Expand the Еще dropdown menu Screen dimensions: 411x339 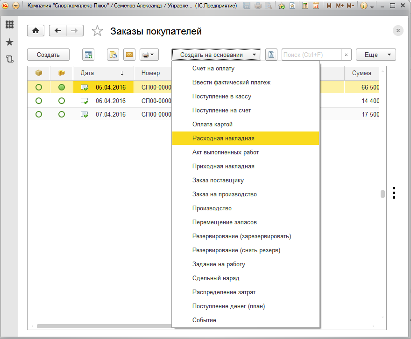(x=376, y=55)
